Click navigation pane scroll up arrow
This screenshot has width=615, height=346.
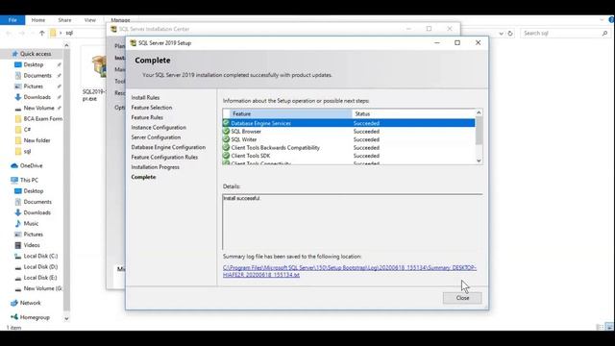[66, 45]
